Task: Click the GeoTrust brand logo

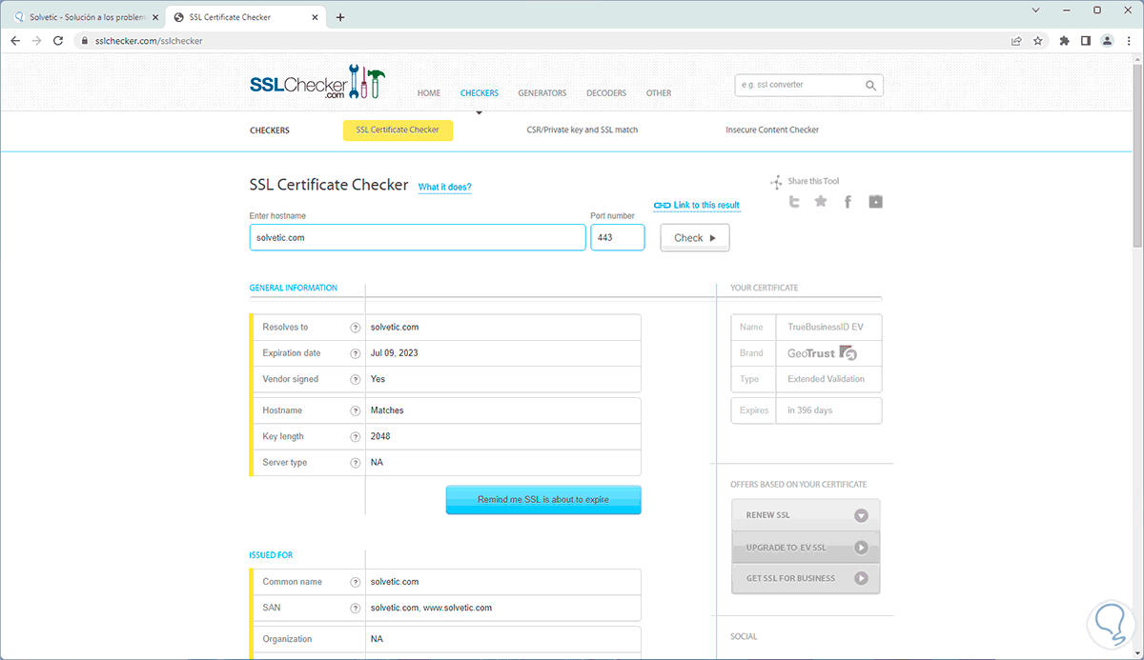Action: [x=822, y=353]
